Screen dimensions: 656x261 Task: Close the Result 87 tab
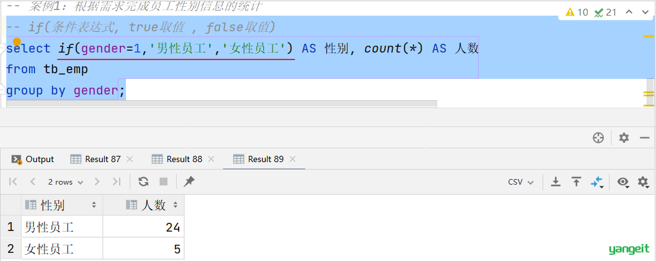click(129, 159)
